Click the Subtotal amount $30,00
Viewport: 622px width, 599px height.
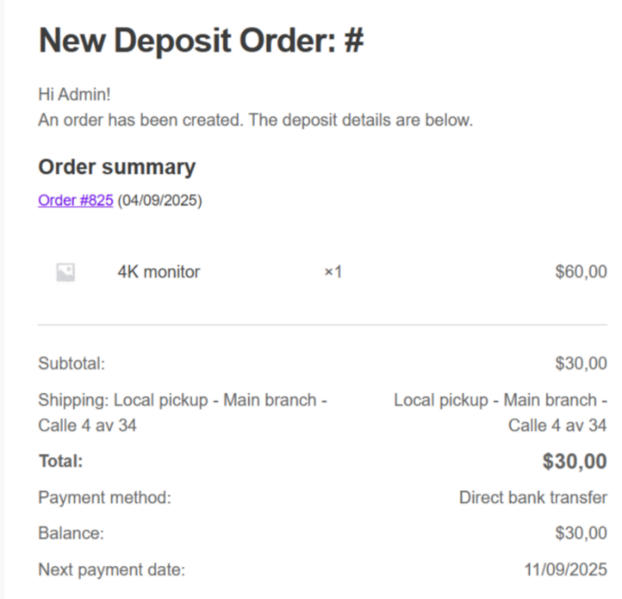[x=581, y=364]
